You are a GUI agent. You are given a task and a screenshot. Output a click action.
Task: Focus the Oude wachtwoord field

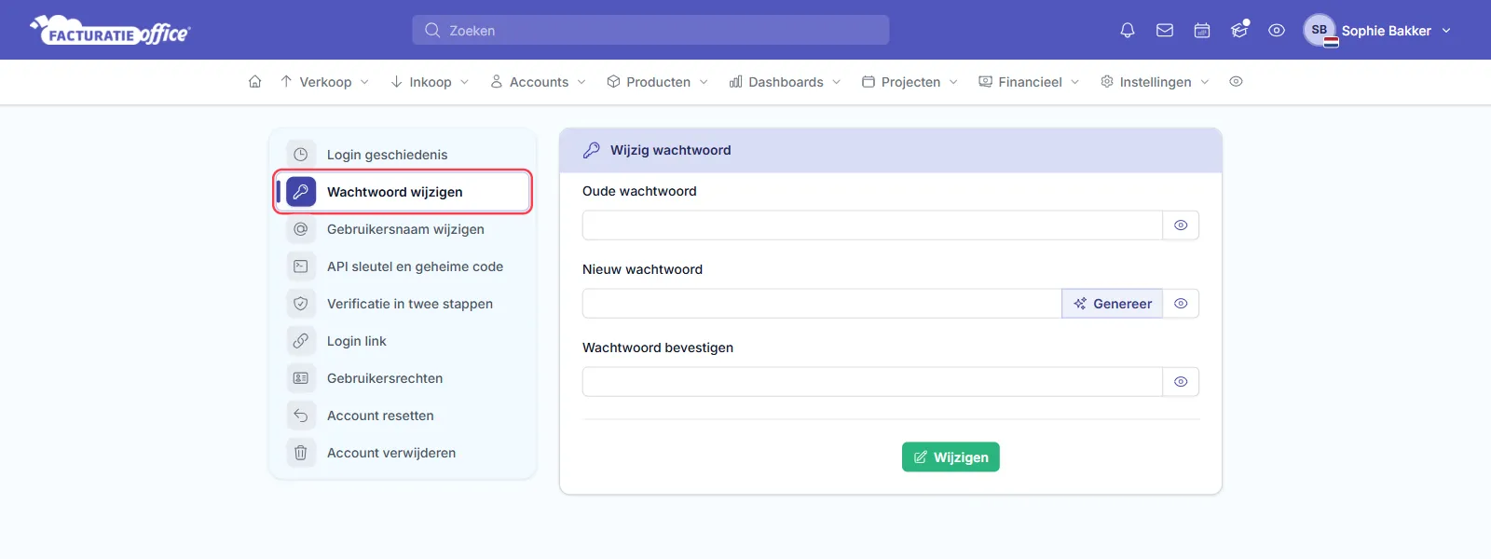pyautogui.click(x=872, y=225)
